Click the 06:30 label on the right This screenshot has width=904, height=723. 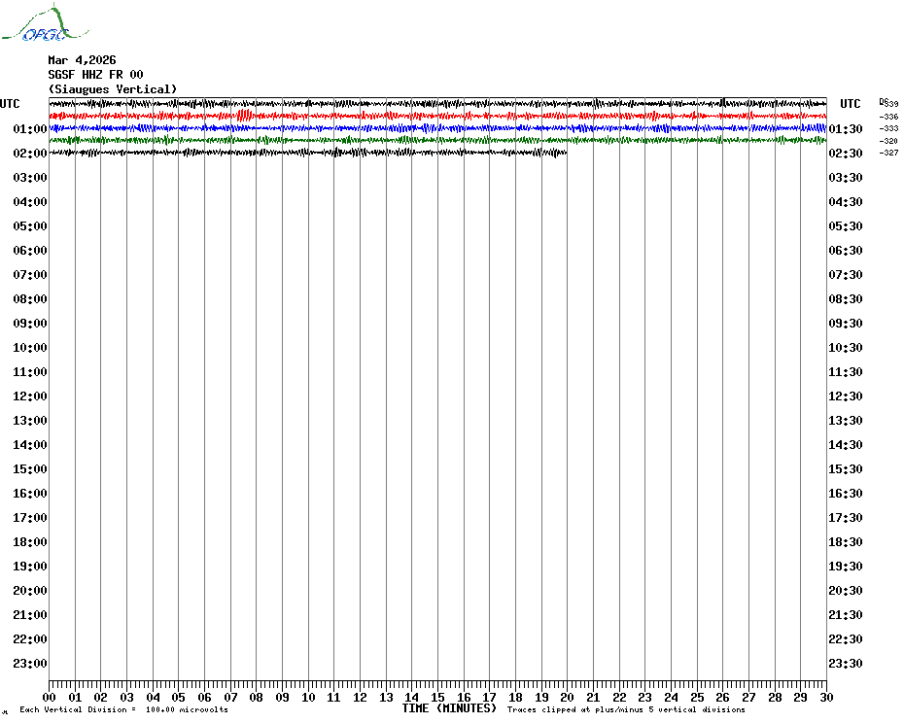tap(846, 250)
